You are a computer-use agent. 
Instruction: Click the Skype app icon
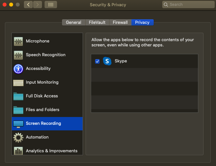click(x=107, y=61)
